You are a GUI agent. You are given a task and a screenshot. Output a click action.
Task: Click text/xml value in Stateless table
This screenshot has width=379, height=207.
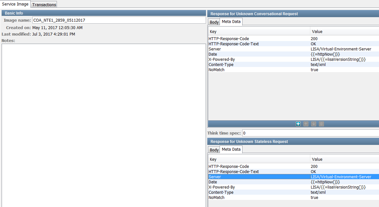click(318, 192)
